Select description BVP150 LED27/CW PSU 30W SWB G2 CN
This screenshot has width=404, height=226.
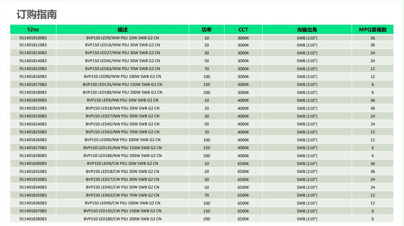tap(123, 179)
